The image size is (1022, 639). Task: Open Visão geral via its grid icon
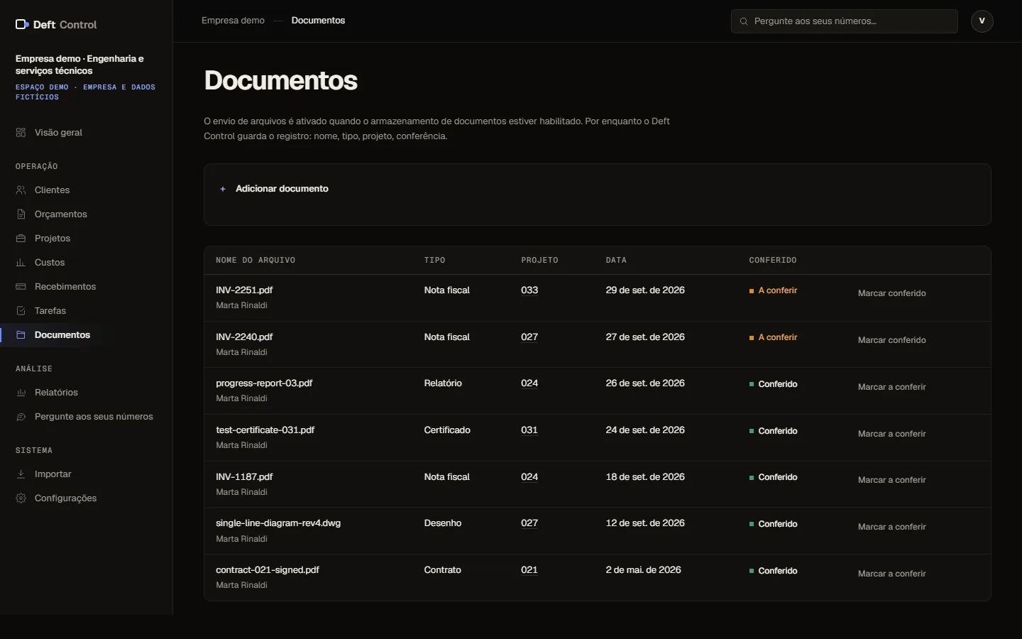21,133
